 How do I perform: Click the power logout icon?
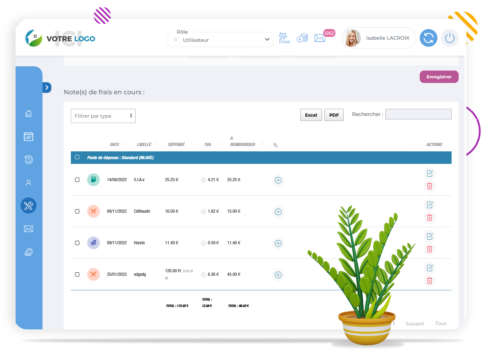(449, 38)
